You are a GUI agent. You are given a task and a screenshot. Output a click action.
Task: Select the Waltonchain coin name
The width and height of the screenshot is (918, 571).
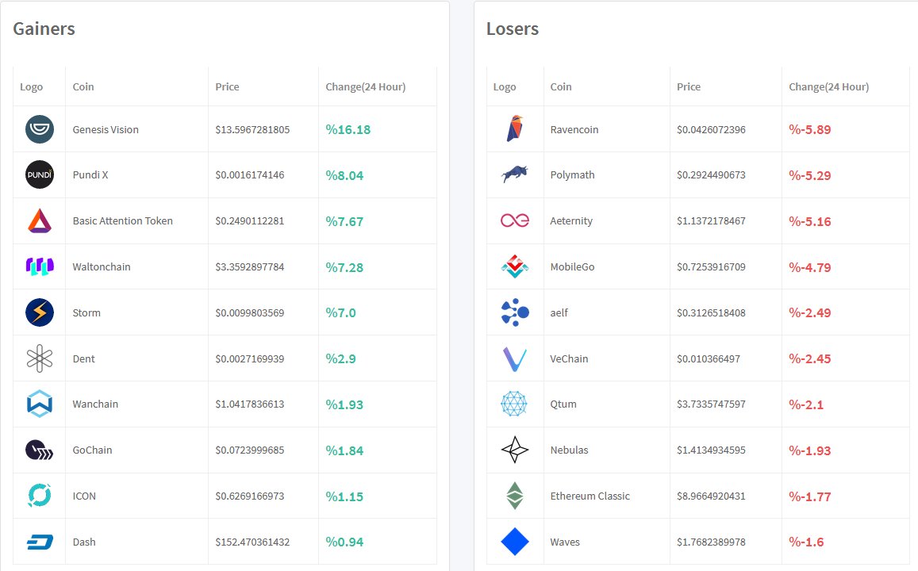tap(102, 266)
